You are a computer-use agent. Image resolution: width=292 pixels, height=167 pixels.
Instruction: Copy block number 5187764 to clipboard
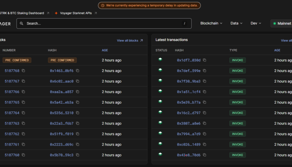(x=23, y=113)
